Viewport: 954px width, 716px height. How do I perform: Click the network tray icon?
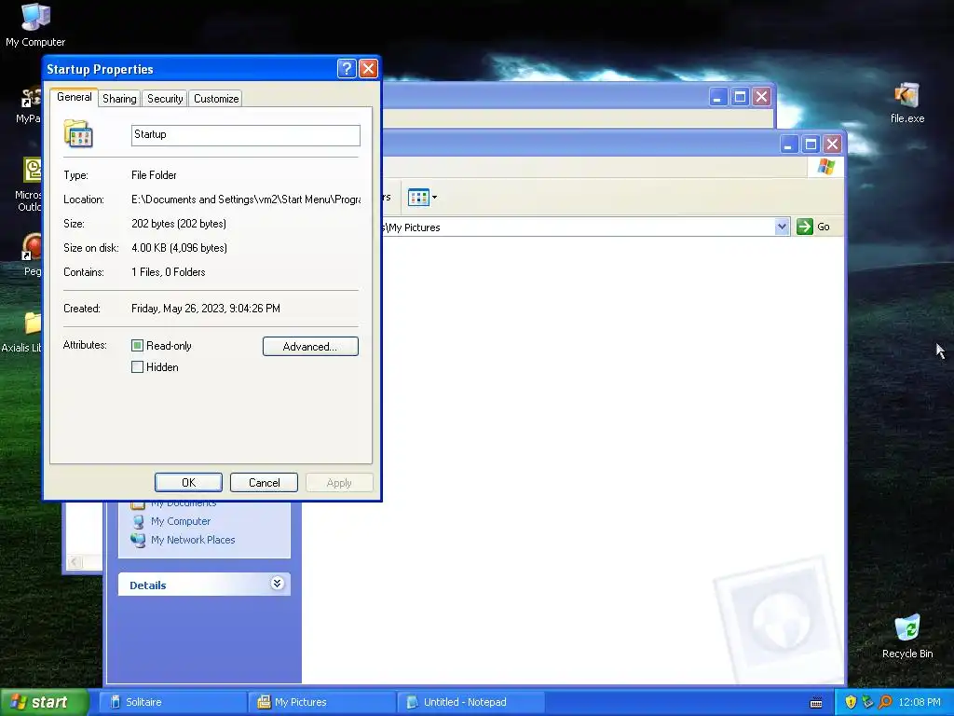867,702
